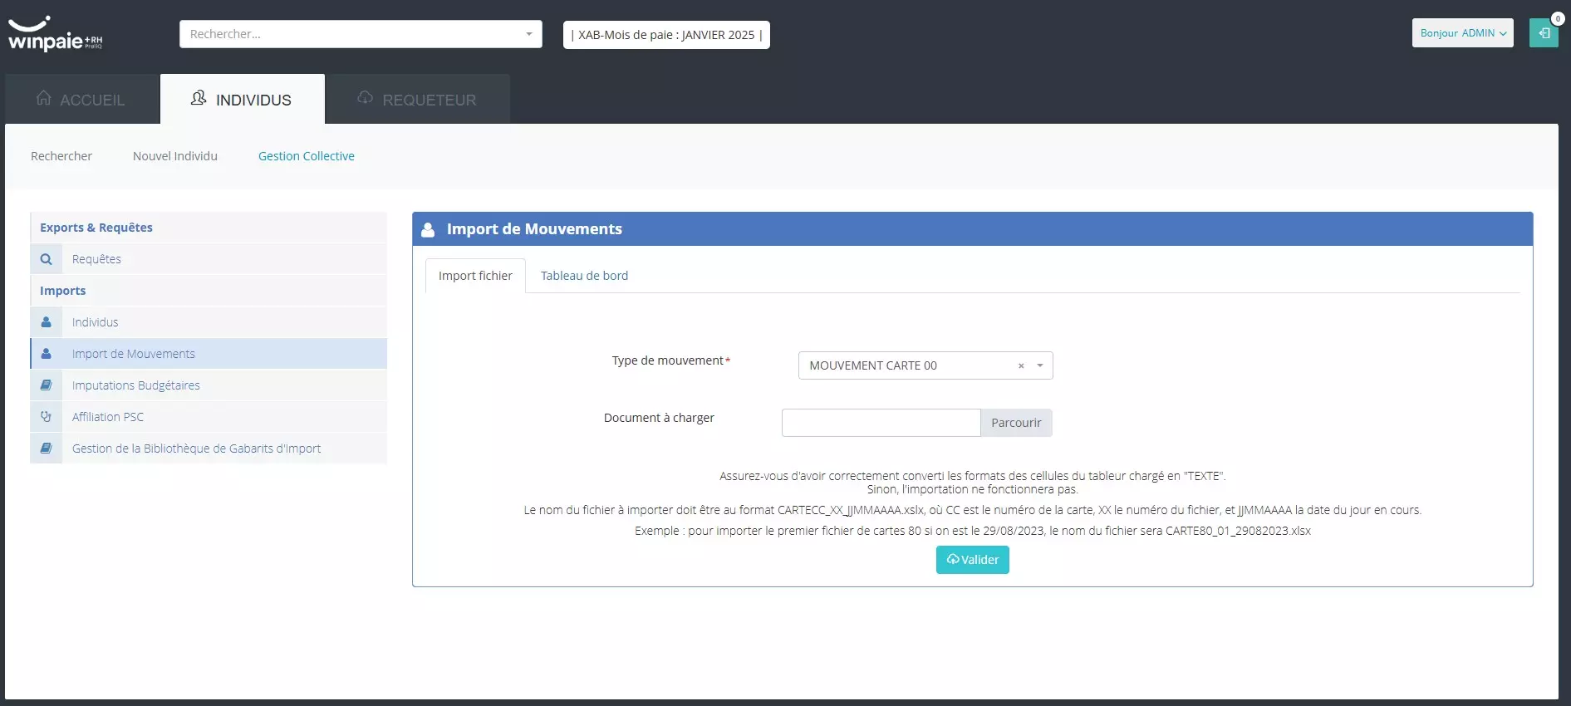Viewport: 1571px width, 706px height.
Task: Open Gestion de la Bibliothèque de Gabarits d'Import
Action: [196, 449]
